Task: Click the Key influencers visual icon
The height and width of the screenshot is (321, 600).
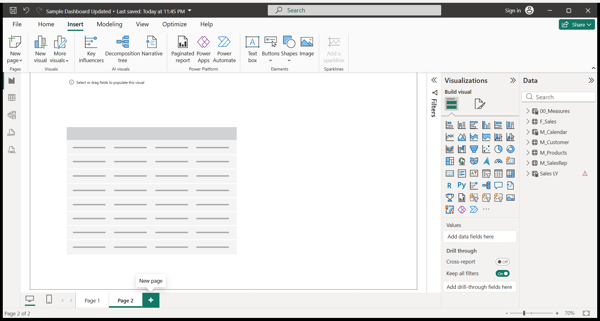Action: coord(91,49)
